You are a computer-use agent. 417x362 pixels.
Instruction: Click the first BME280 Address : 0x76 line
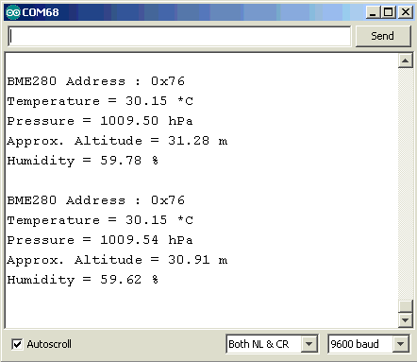[96, 81]
